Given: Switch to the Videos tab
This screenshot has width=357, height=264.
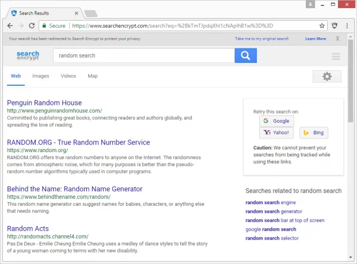Looking at the screenshot, I should point(69,76).
